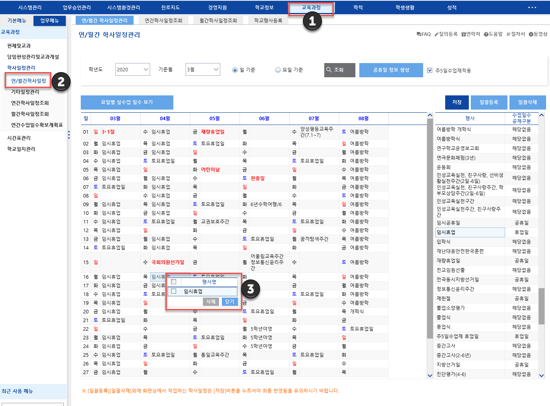Click the sidebar collapse handle dots
550x406 pixels.
click(x=69, y=135)
